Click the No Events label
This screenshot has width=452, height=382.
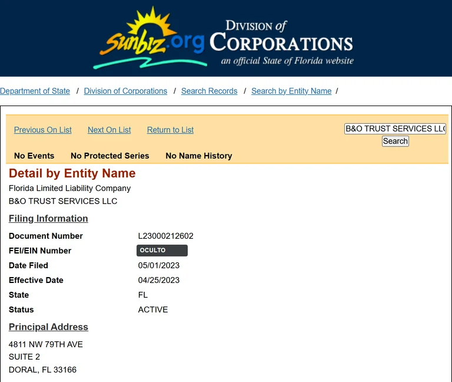tap(34, 156)
